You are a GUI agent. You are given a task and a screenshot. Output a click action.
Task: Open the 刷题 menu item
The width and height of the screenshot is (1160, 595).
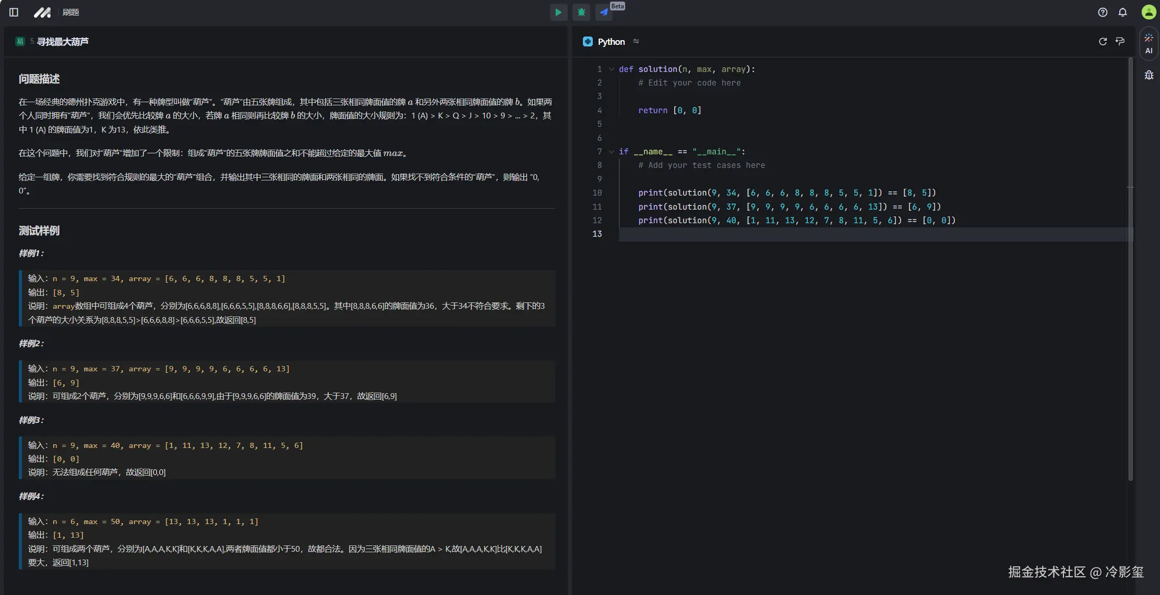[x=70, y=12]
